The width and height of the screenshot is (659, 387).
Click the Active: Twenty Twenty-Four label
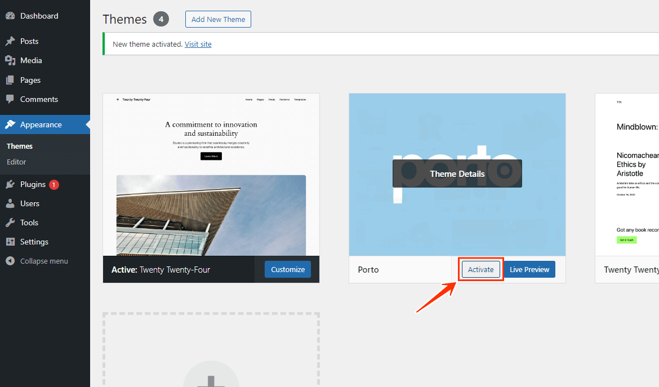[161, 270]
